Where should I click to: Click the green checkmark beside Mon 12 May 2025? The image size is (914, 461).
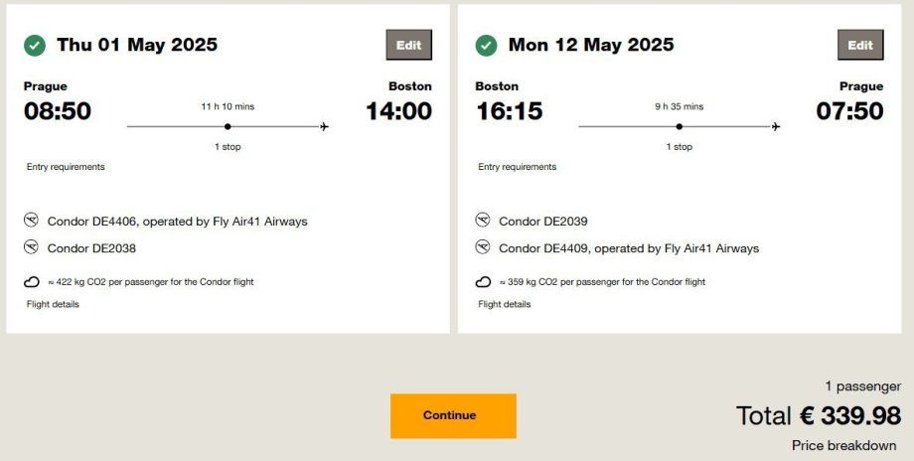click(x=487, y=46)
